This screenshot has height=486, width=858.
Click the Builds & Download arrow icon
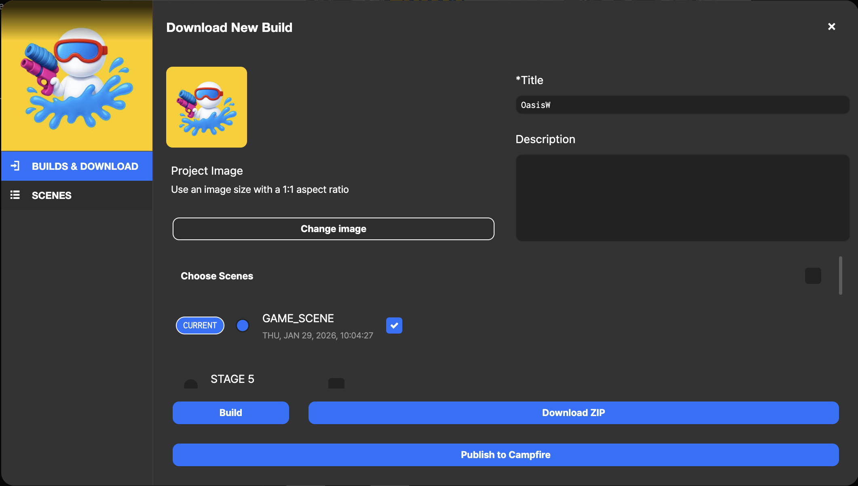(15, 166)
